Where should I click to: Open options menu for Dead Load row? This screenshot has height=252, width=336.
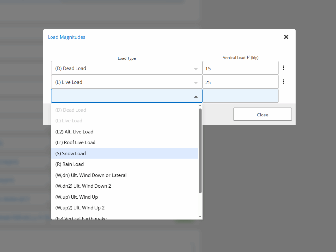click(283, 68)
